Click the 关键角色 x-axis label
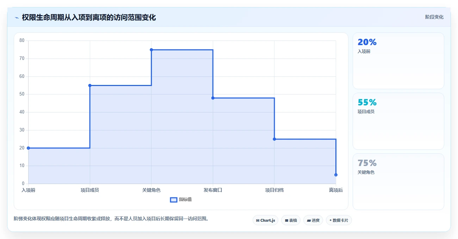The height and width of the screenshot is (239, 458). (151, 190)
